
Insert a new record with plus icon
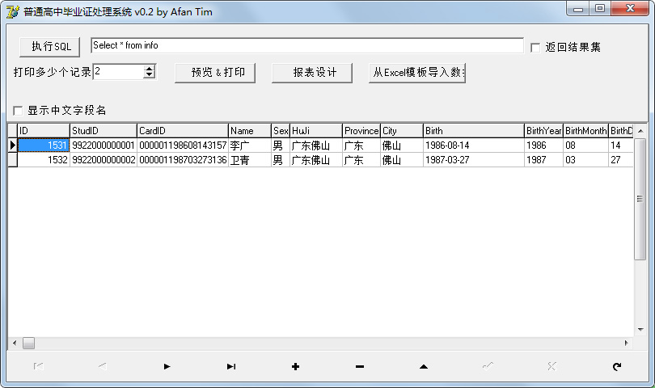295,366
